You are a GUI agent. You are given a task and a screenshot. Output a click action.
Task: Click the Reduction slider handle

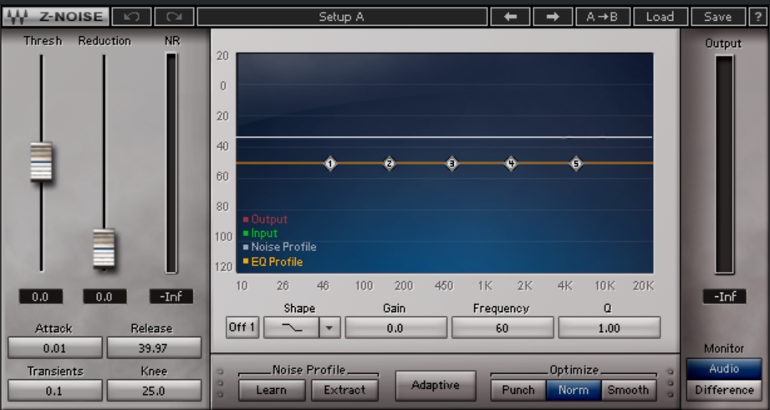[105, 249]
